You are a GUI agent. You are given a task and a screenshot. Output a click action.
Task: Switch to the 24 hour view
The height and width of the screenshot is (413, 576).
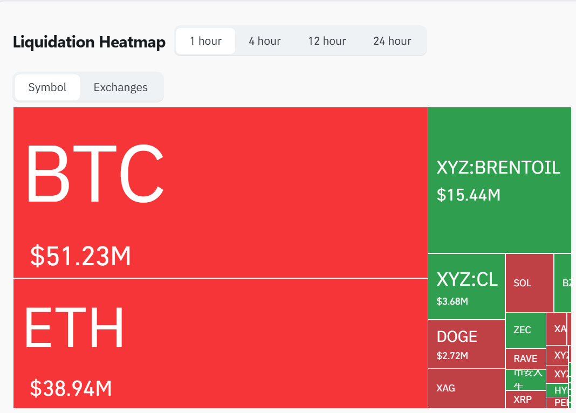tap(392, 40)
